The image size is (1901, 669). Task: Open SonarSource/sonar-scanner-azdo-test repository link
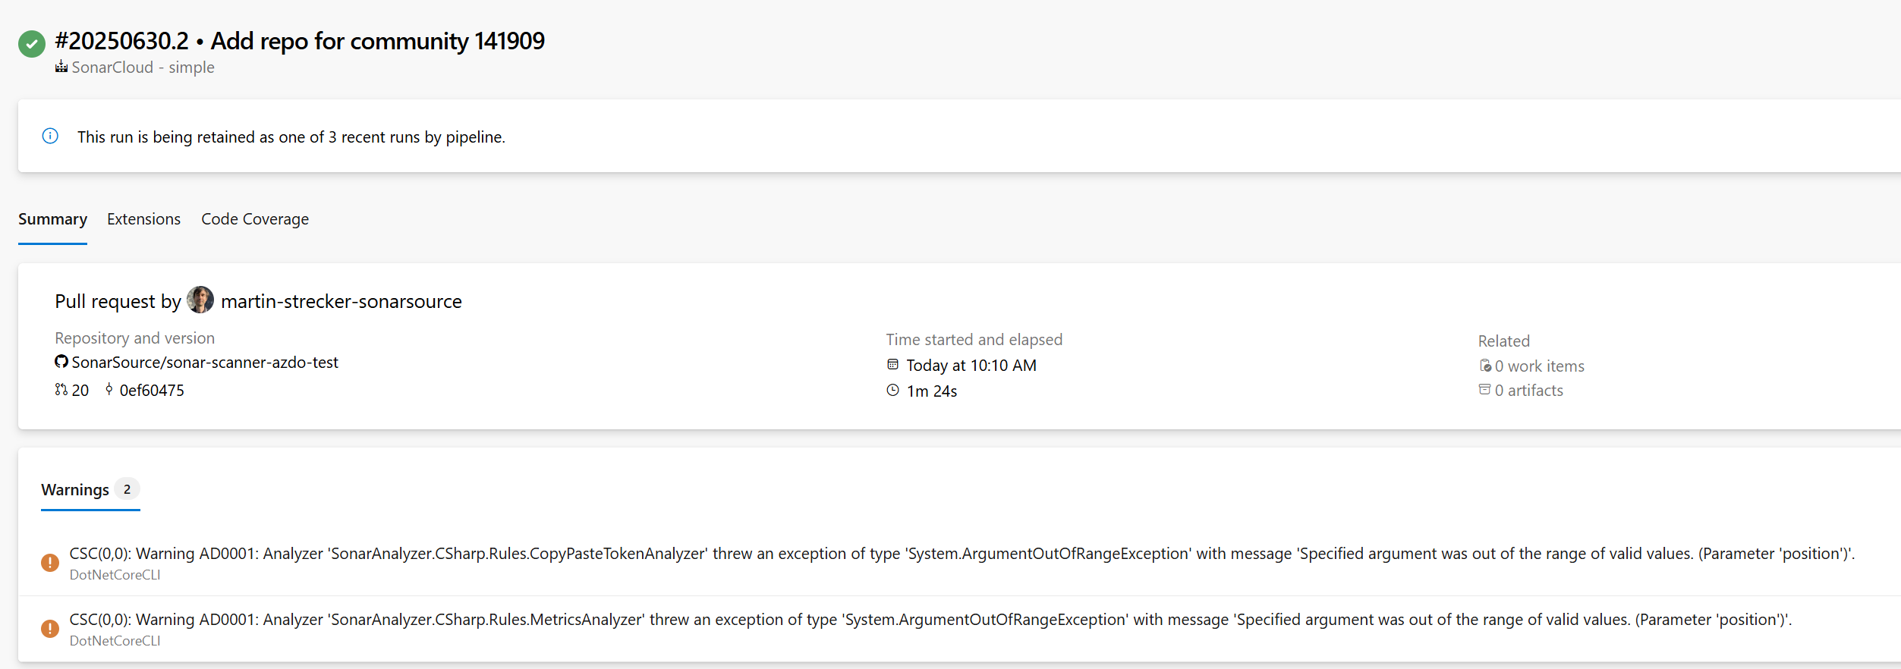point(205,363)
